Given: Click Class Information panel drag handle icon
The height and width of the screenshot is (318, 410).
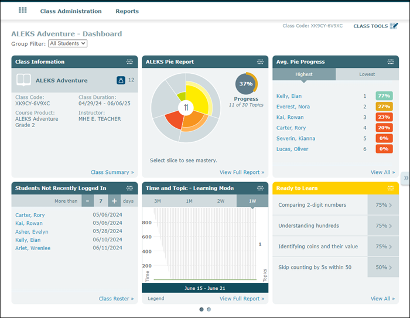Looking at the screenshot, I should pos(130,62).
